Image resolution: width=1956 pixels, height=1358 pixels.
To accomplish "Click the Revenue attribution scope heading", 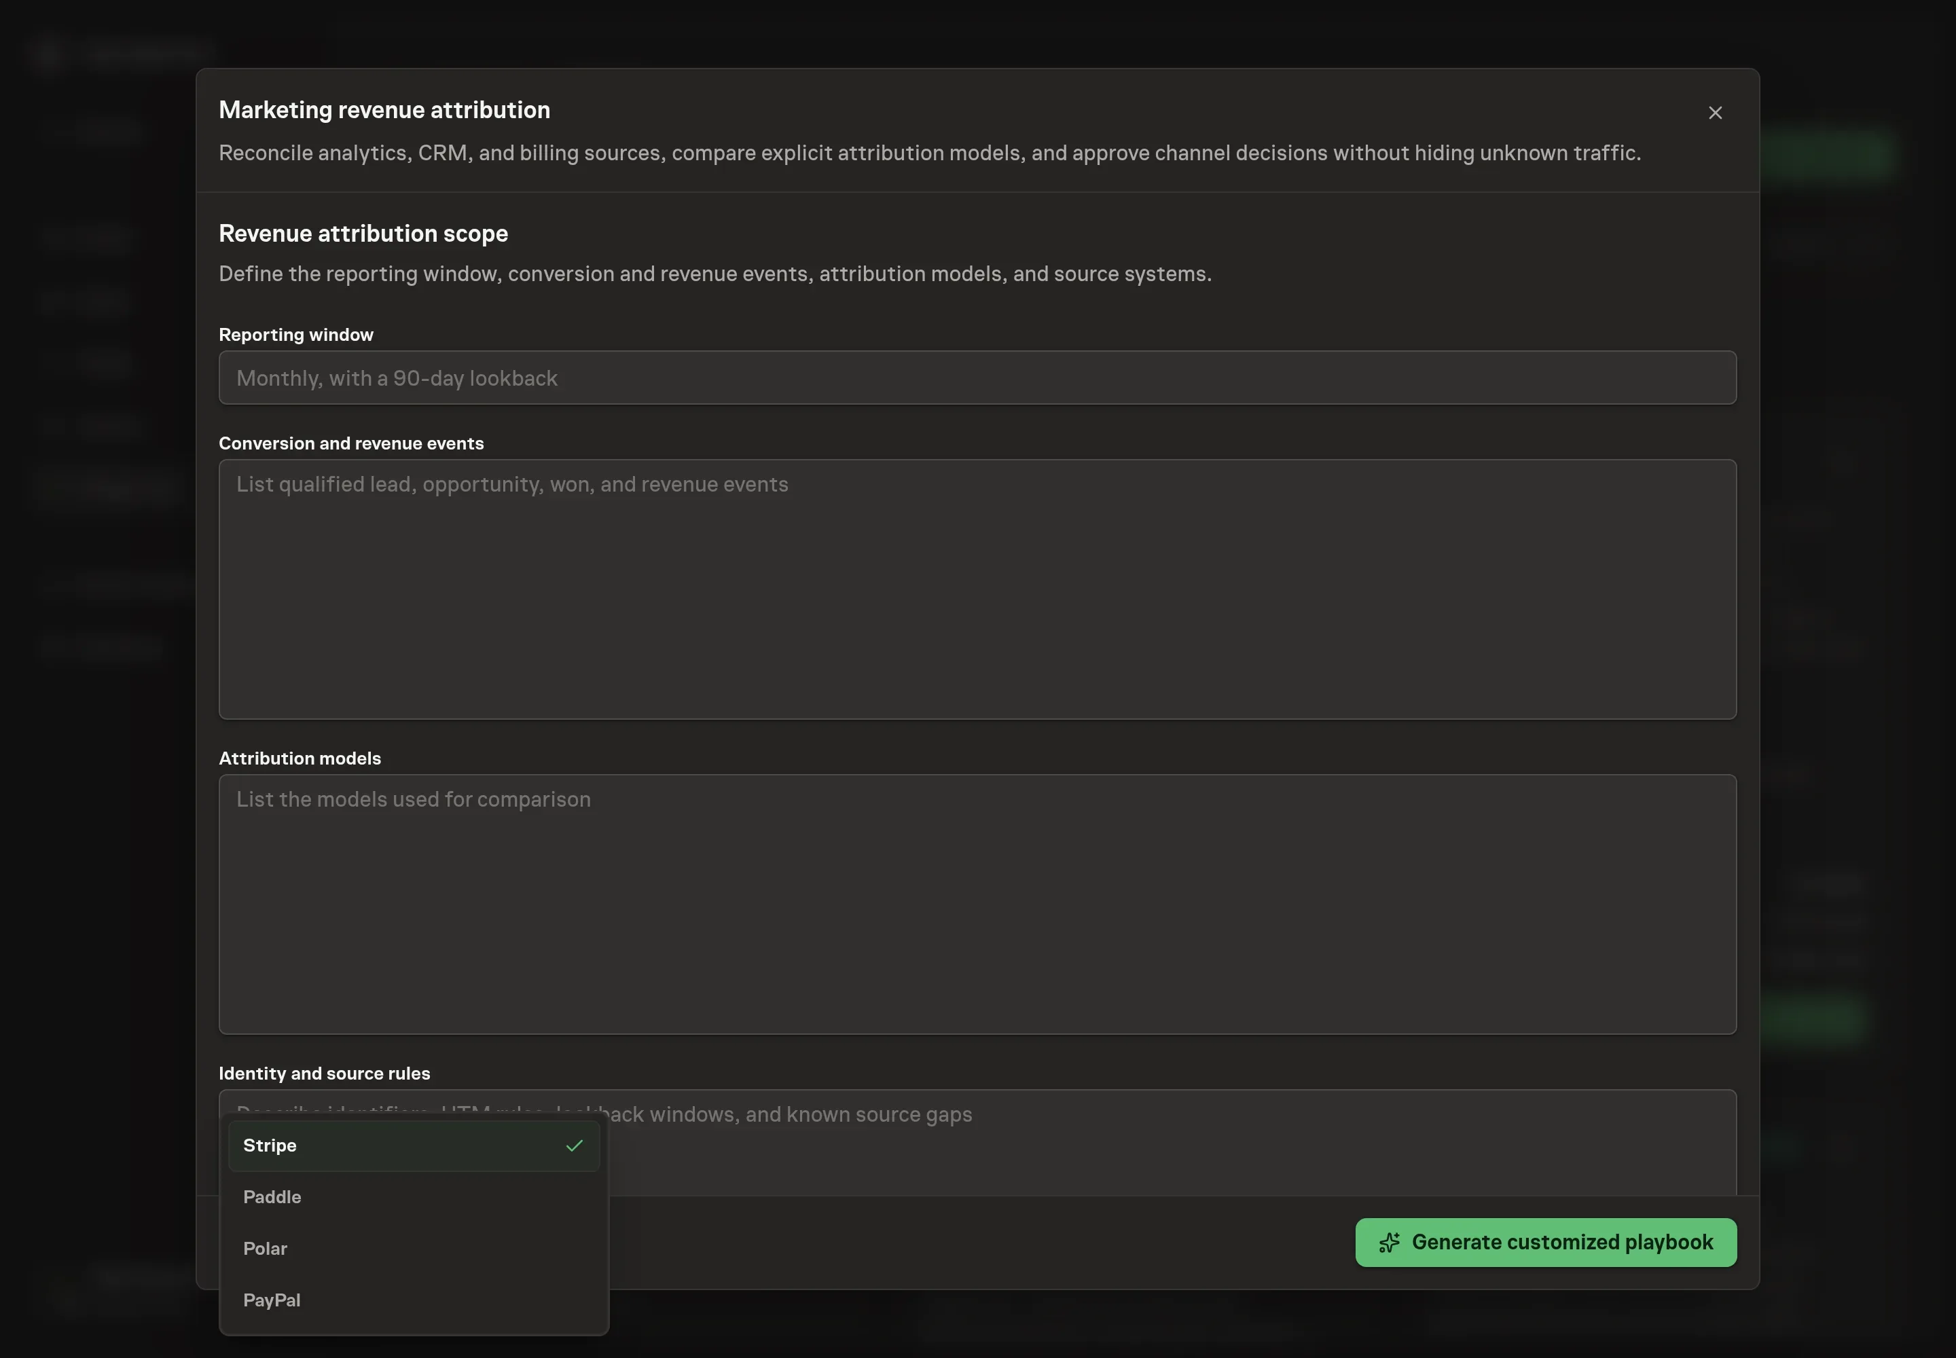I will [x=363, y=233].
